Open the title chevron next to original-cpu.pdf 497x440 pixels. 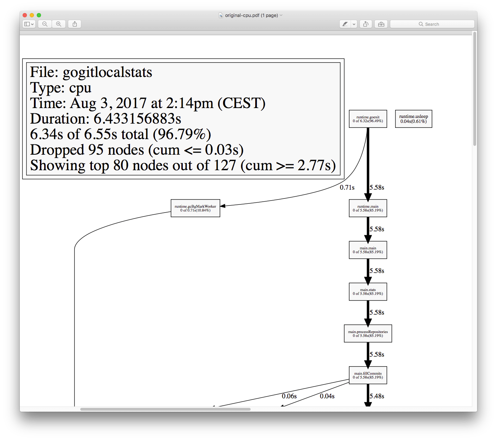281,16
